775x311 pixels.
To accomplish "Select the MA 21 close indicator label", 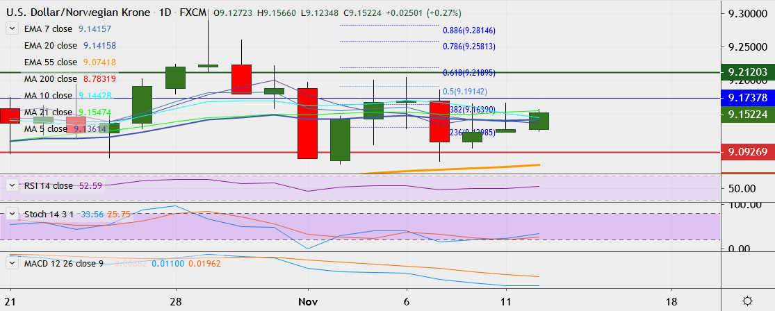I will coord(48,112).
